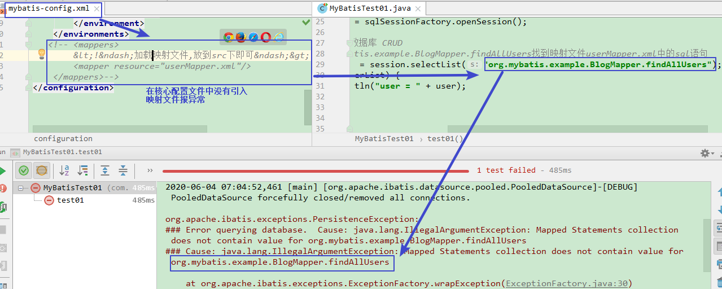Toggle show passed tests filter
722x289 pixels.
(x=24, y=170)
